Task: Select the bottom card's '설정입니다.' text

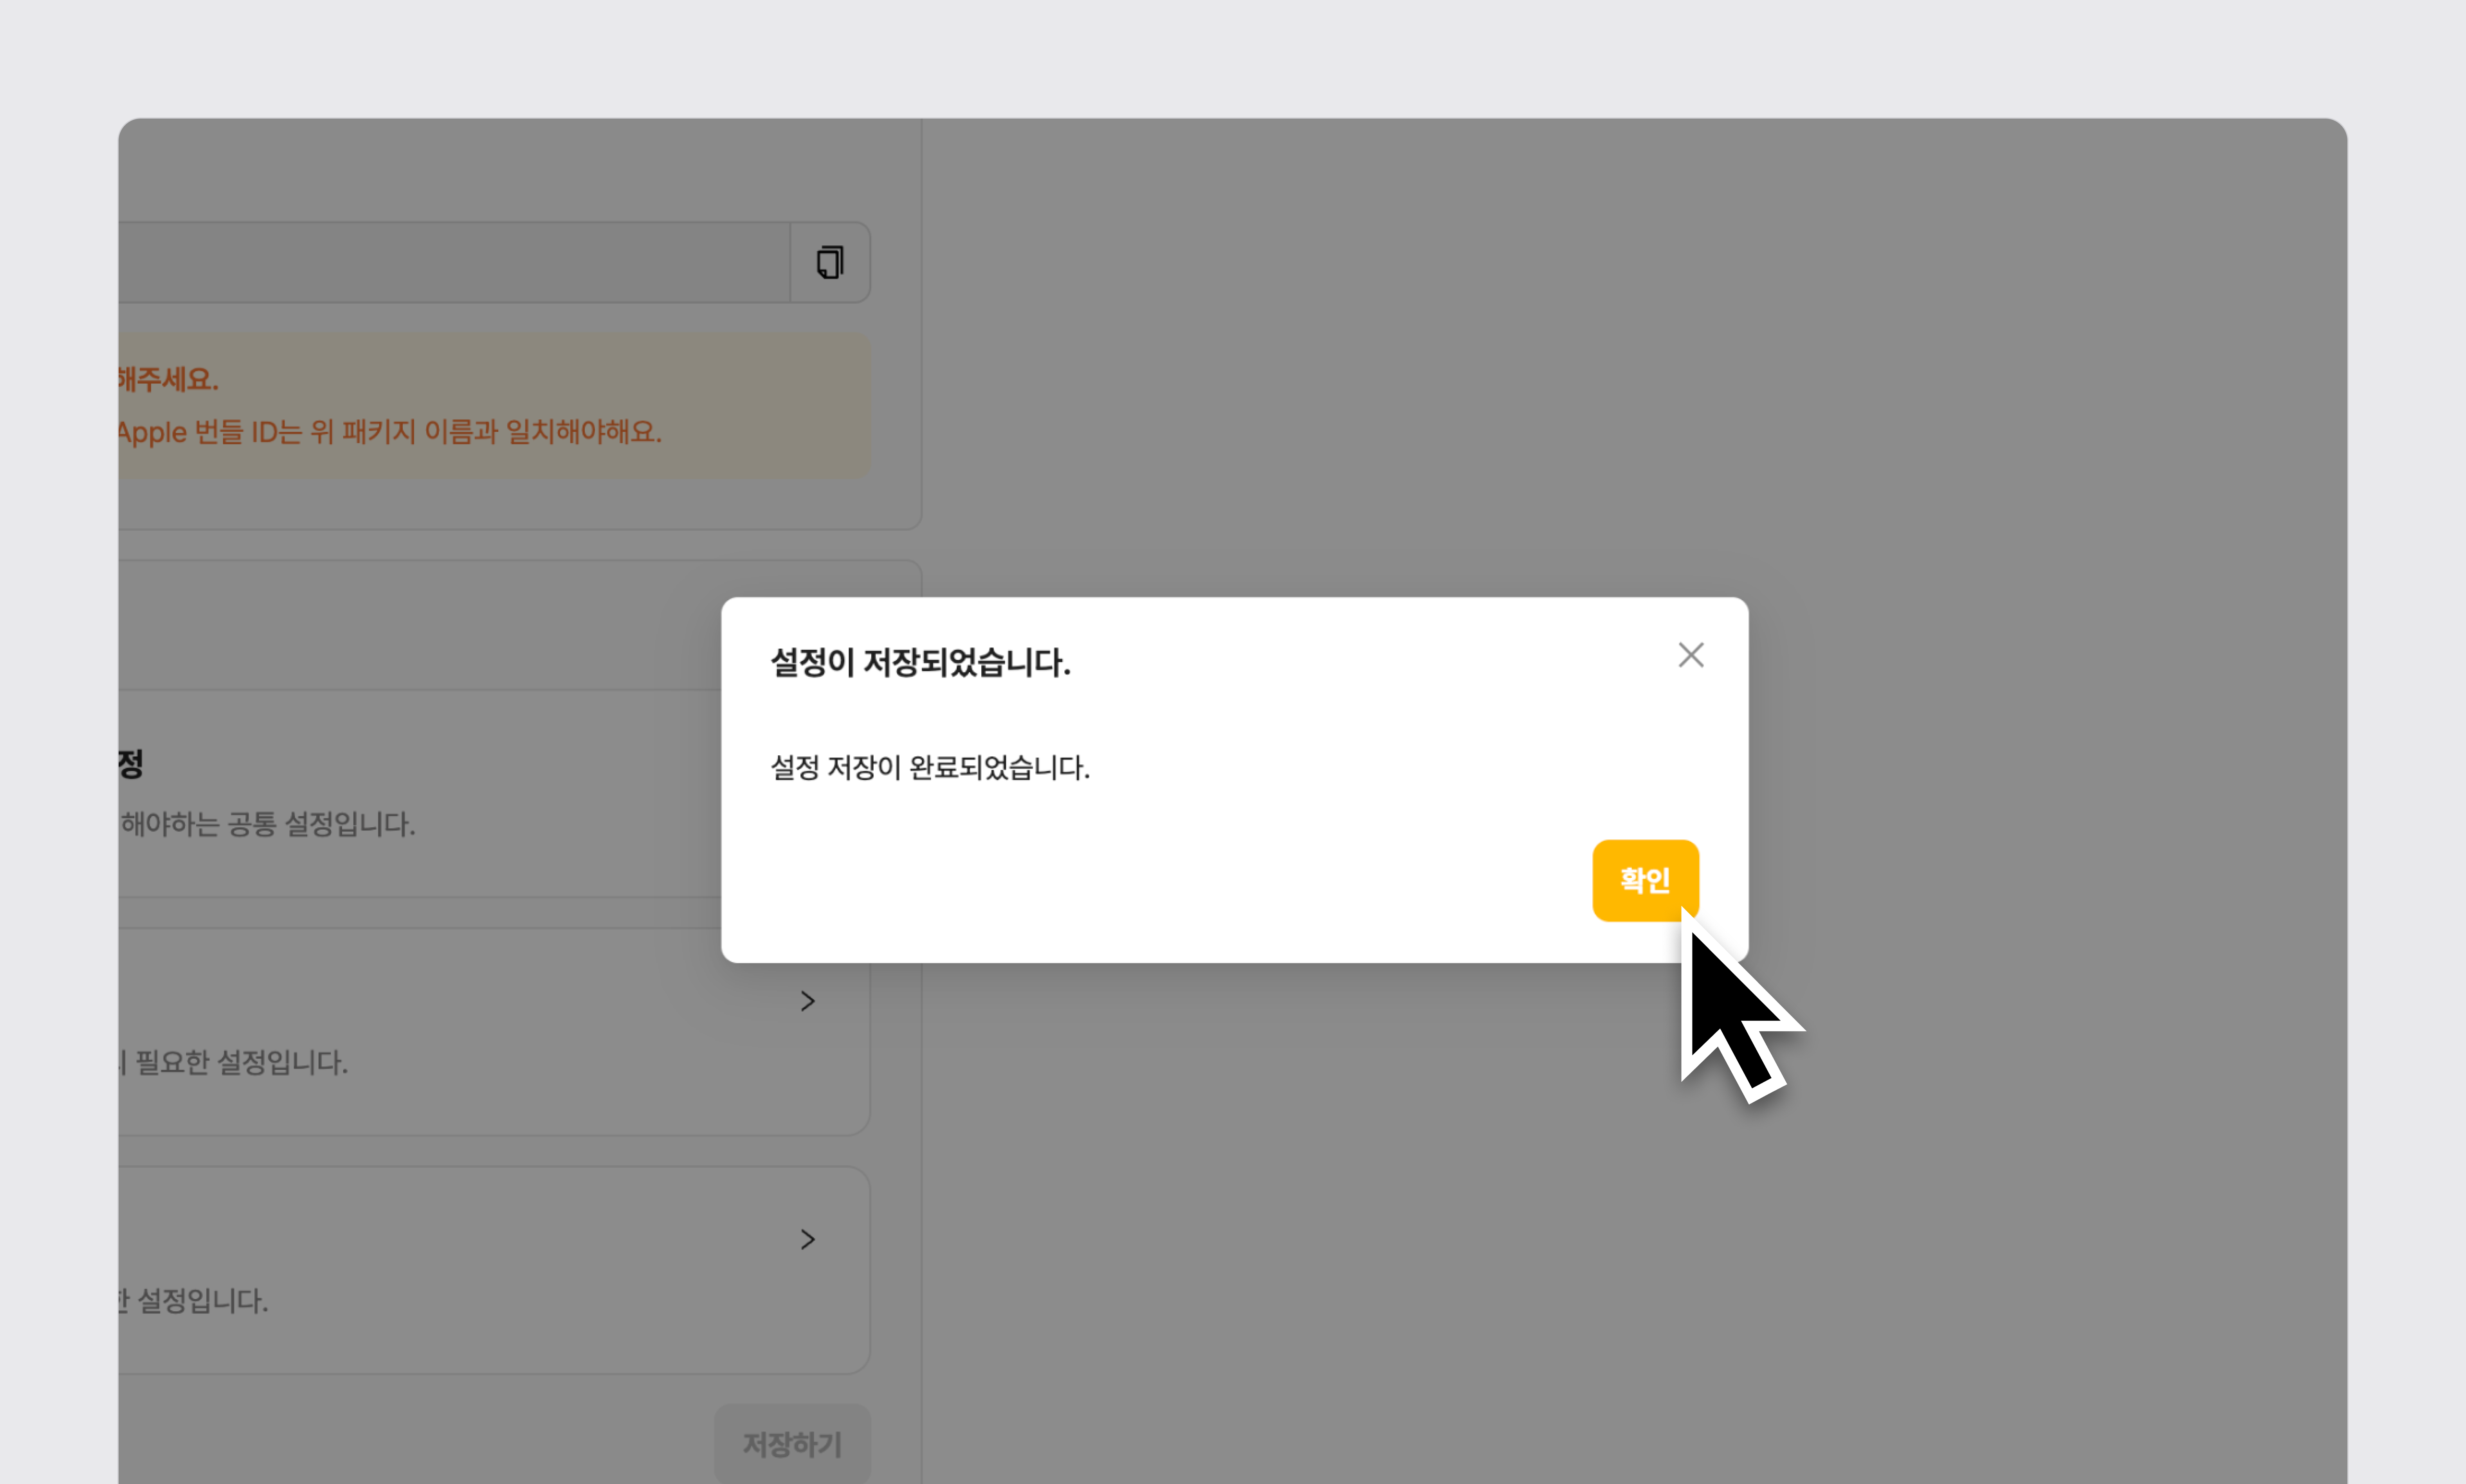Action: point(200,1301)
